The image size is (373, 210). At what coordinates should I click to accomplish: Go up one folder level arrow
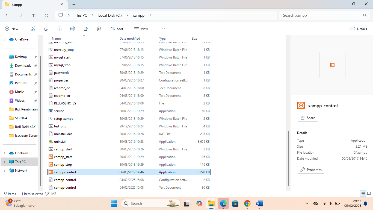[x=34, y=15]
